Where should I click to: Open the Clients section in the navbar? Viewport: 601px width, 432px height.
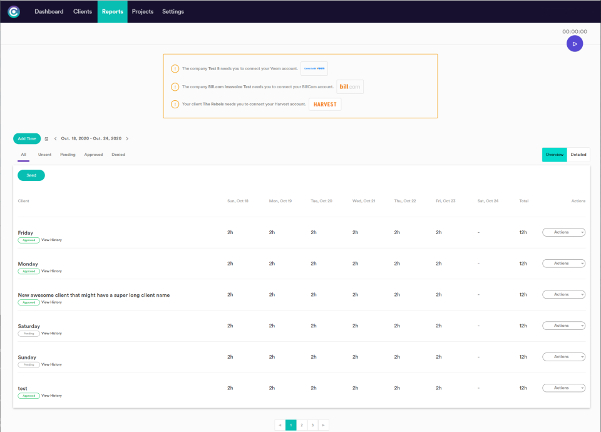82,11
